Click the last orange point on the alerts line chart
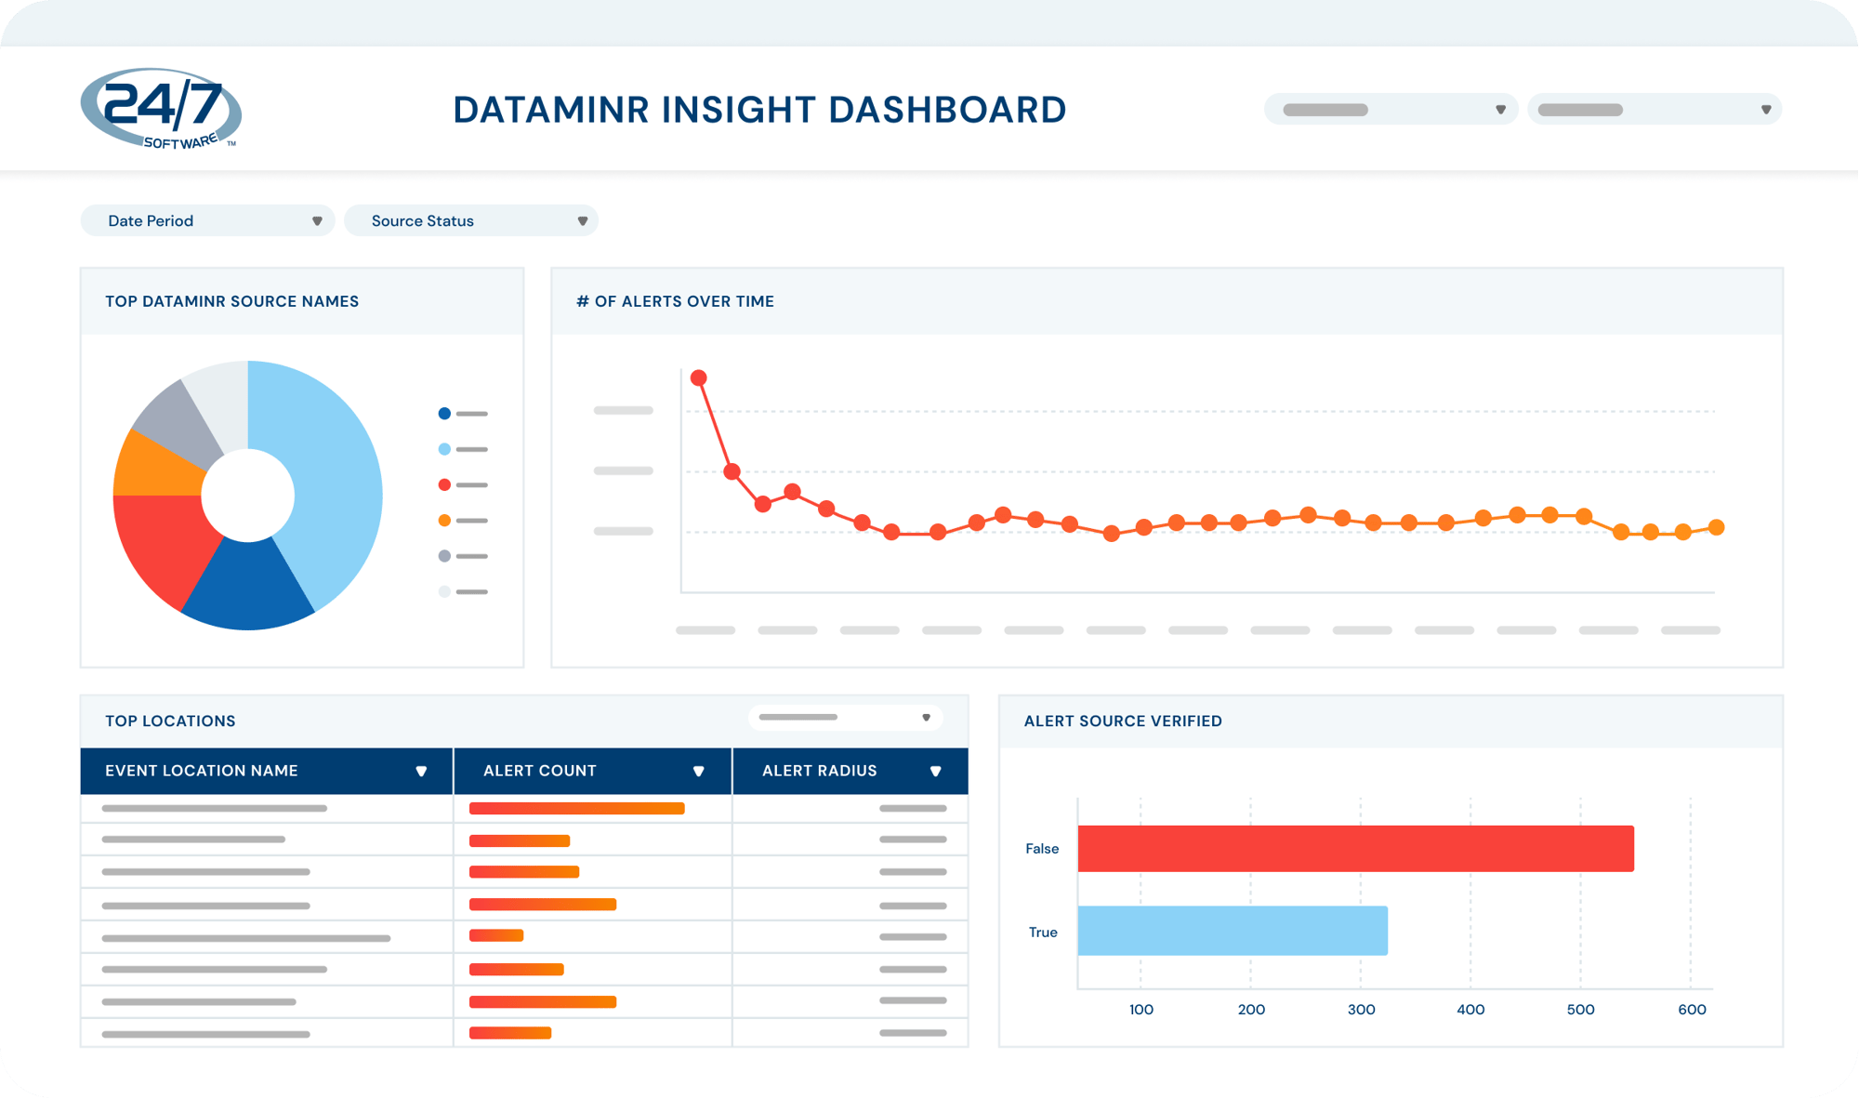Image resolution: width=1859 pixels, height=1098 pixels. click(1715, 527)
